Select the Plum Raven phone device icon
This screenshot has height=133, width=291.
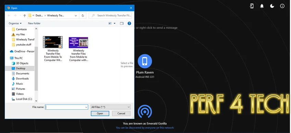pyautogui.click(x=145, y=61)
